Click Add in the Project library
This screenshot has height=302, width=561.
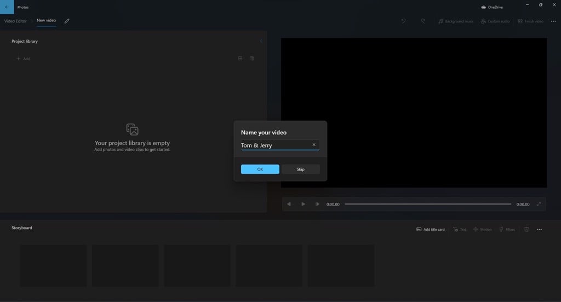click(x=23, y=59)
